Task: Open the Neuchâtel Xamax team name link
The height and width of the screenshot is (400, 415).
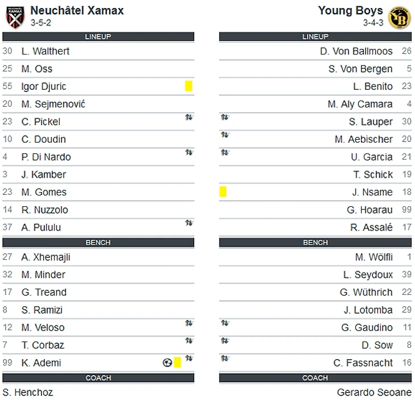Action: (77, 11)
